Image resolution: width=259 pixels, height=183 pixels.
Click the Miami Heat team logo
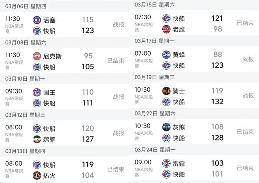(x=37, y=175)
